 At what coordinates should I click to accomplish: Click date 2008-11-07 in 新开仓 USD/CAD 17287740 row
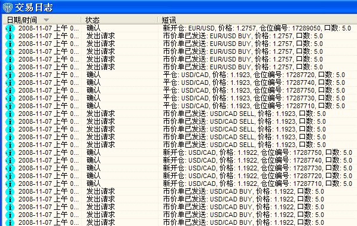pos(35,160)
